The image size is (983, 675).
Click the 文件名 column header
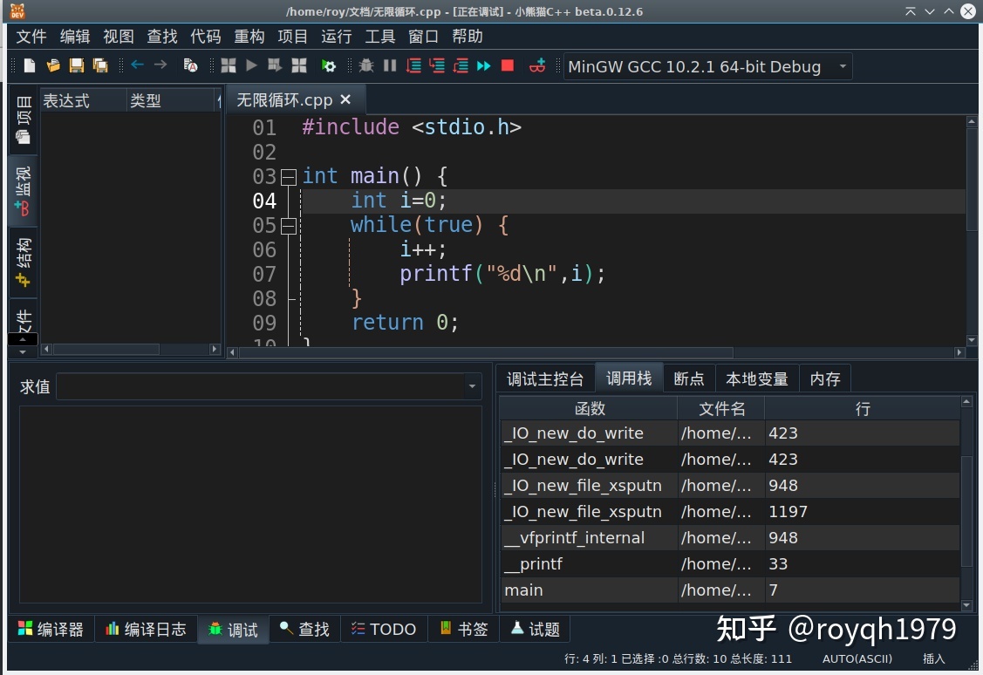point(721,409)
